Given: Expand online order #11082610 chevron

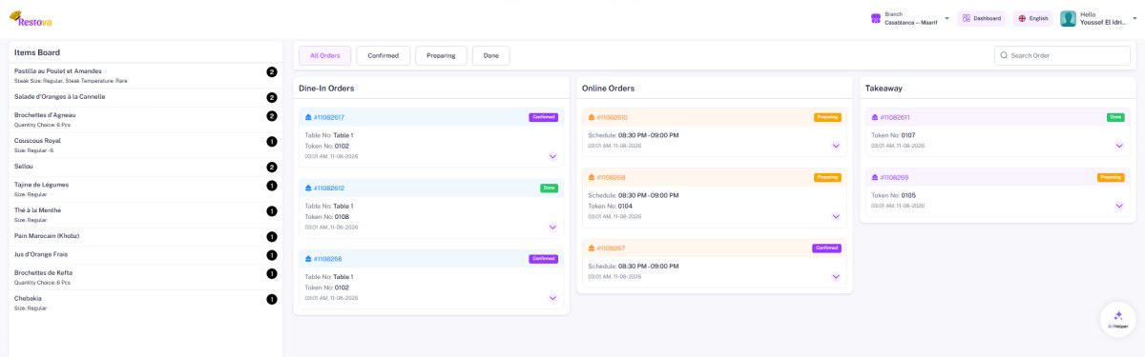Looking at the screenshot, I should 836,146.
